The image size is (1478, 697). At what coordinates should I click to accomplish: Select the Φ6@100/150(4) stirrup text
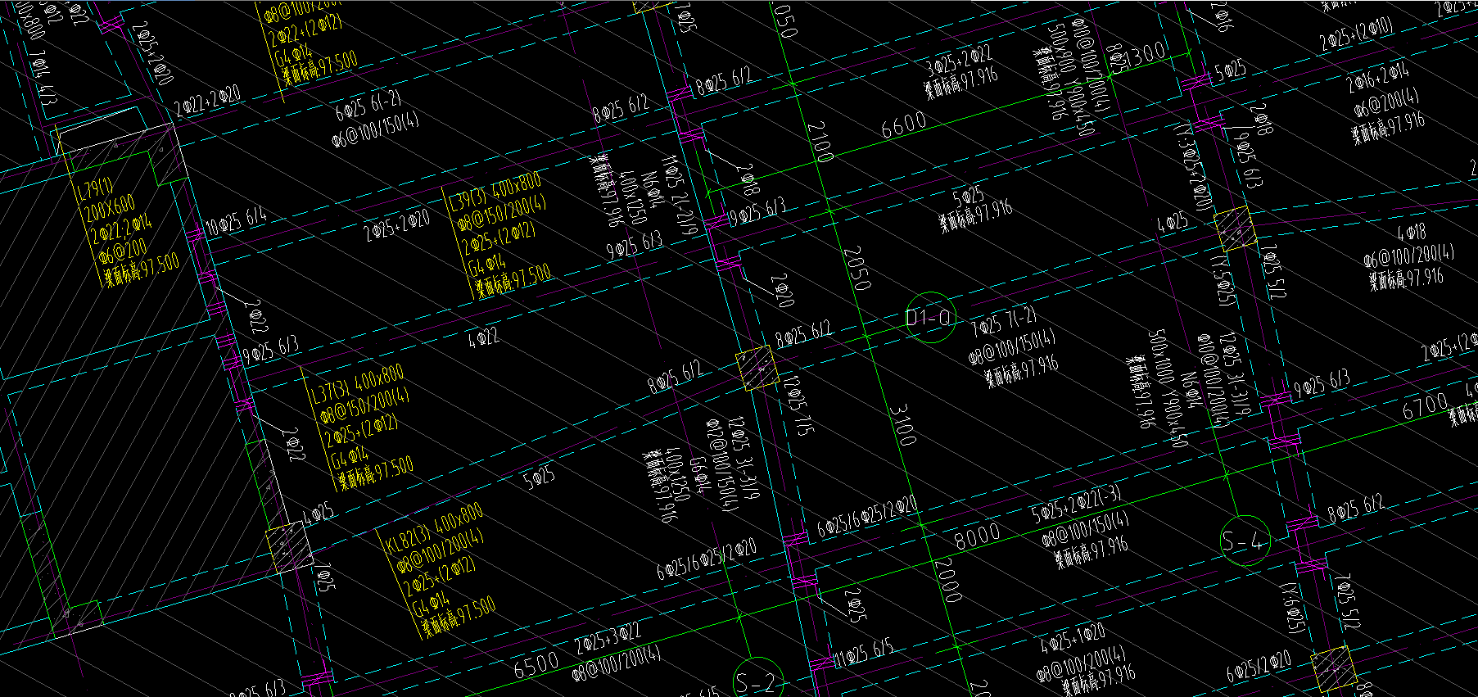[x=376, y=132]
